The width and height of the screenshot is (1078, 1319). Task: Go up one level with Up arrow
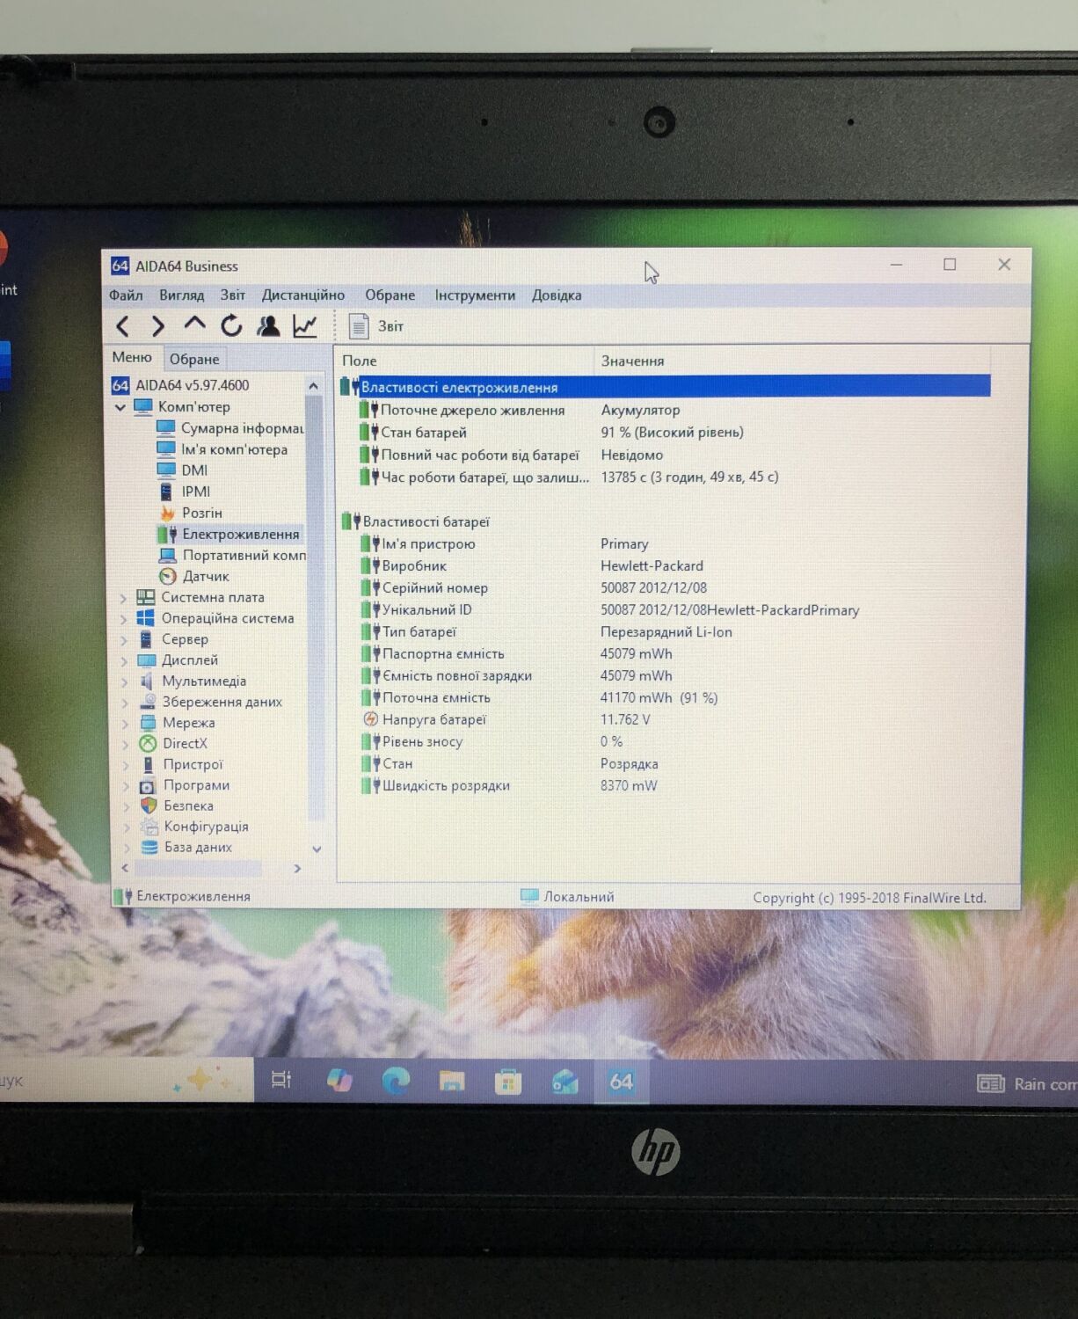(194, 325)
